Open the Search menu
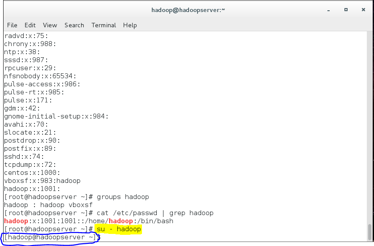 pos(74,25)
